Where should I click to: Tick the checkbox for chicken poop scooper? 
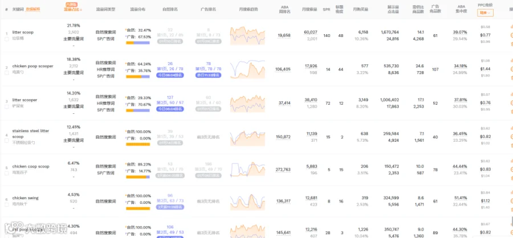tap(6, 72)
